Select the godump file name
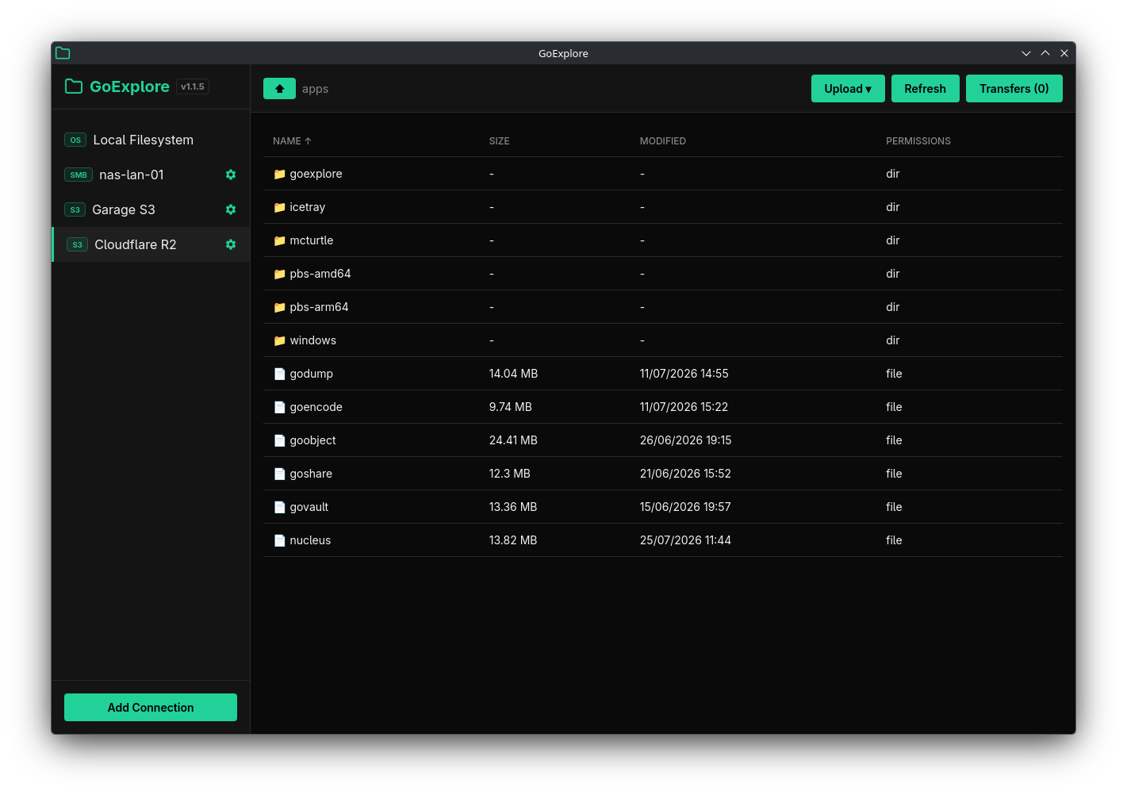1127x795 pixels. click(x=312, y=374)
